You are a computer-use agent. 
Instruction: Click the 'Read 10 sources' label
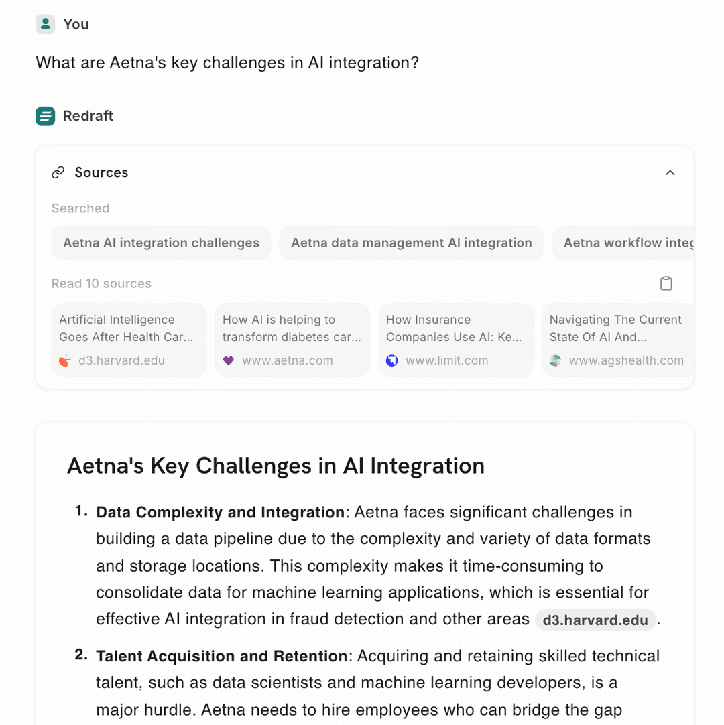tap(101, 283)
